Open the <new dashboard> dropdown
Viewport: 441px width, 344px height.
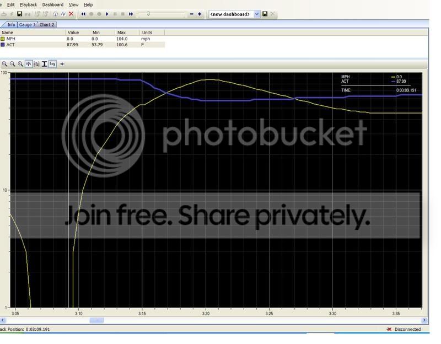pyautogui.click(x=256, y=14)
